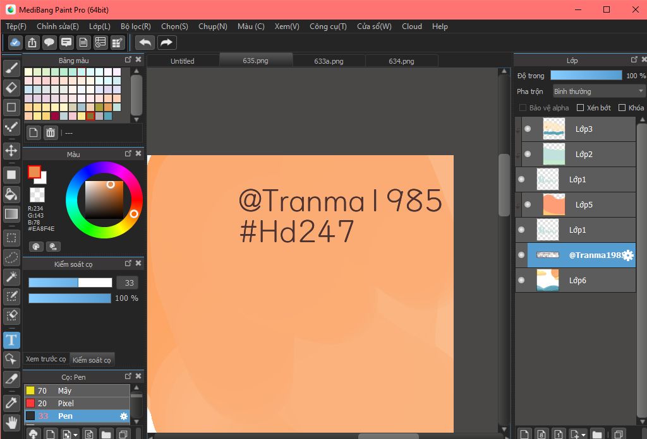Open gear settings of Pen brush

click(x=123, y=416)
